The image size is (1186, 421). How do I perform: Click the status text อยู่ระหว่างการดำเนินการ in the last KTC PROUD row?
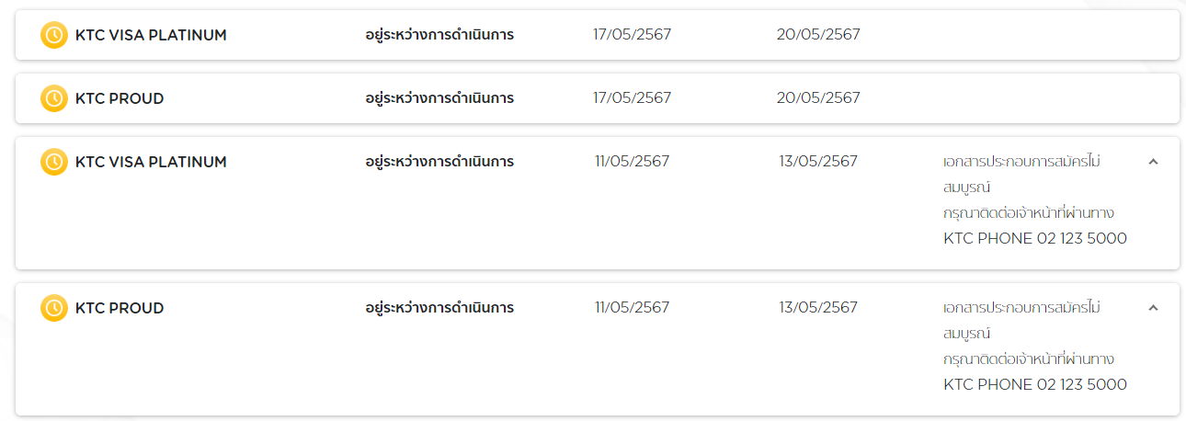[439, 308]
